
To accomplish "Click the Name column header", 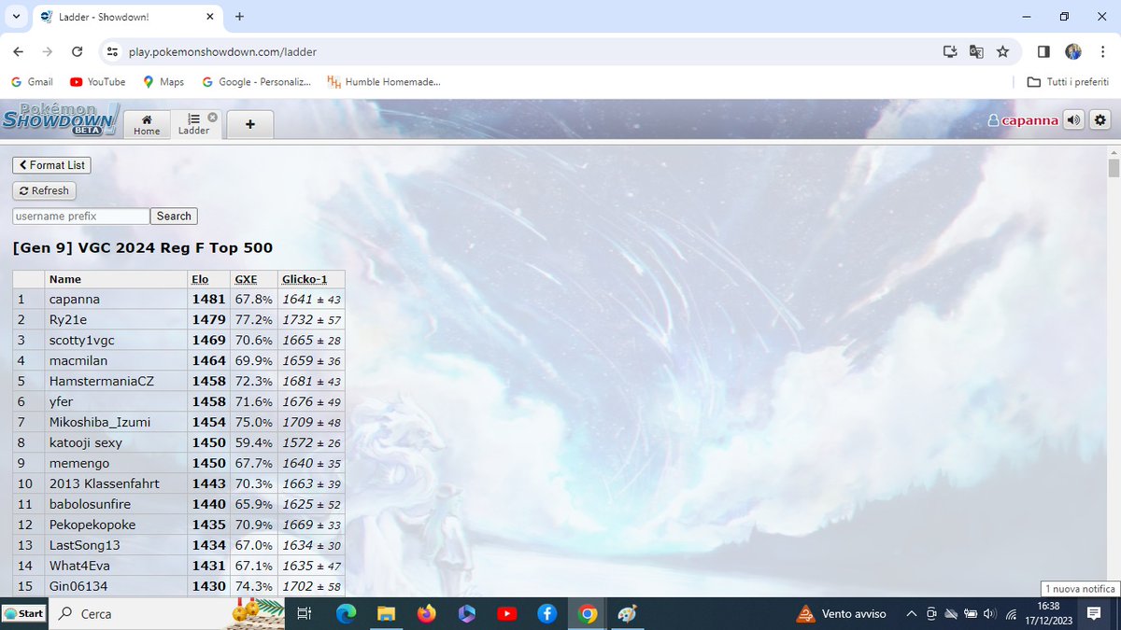I will click(65, 279).
